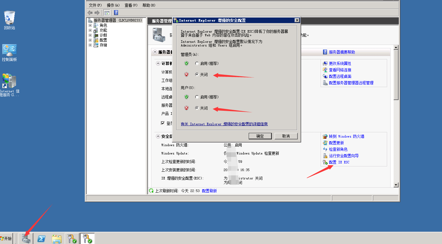Open the Internet 信息服务 desktop shortcut
Screen dimensions: 442x244
point(9,85)
